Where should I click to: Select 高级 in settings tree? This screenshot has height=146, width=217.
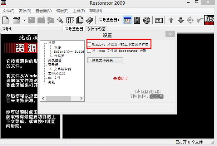[x=52, y=82]
